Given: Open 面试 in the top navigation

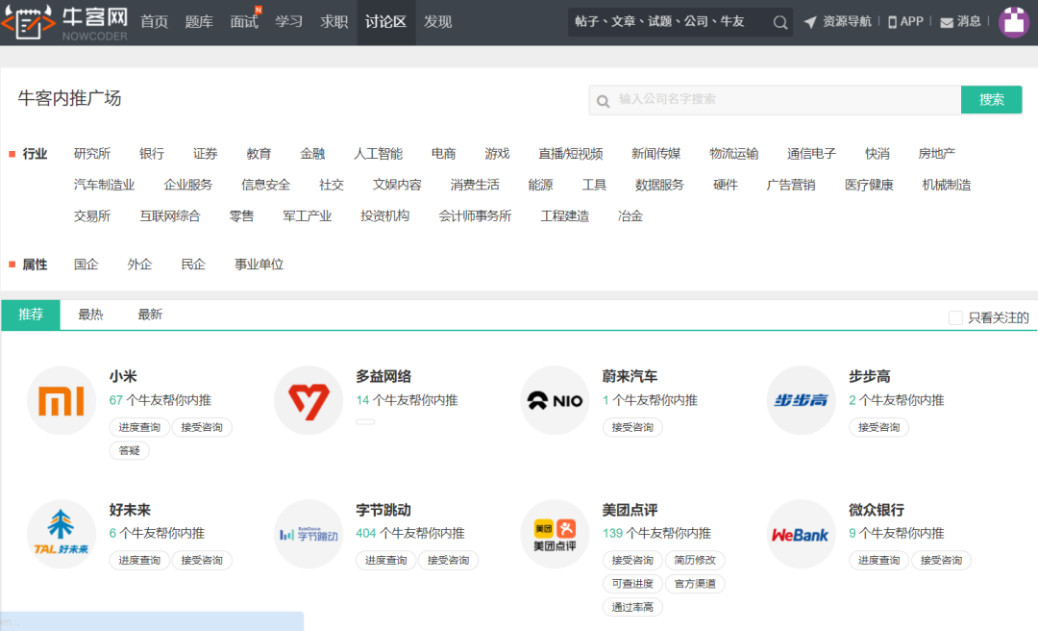Looking at the screenshot, I should pyautogui.click(x=244, y=22).
